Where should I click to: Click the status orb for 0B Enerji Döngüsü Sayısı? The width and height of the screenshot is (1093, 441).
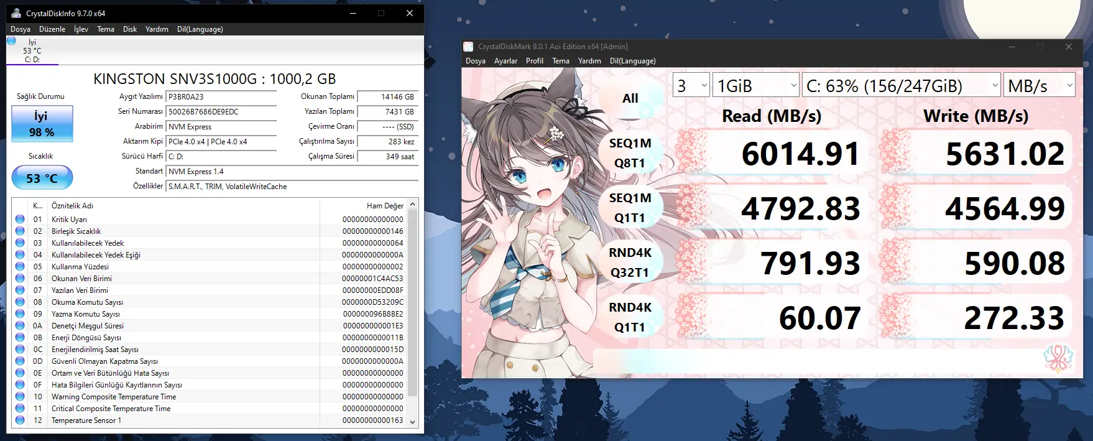pos(20,337)
